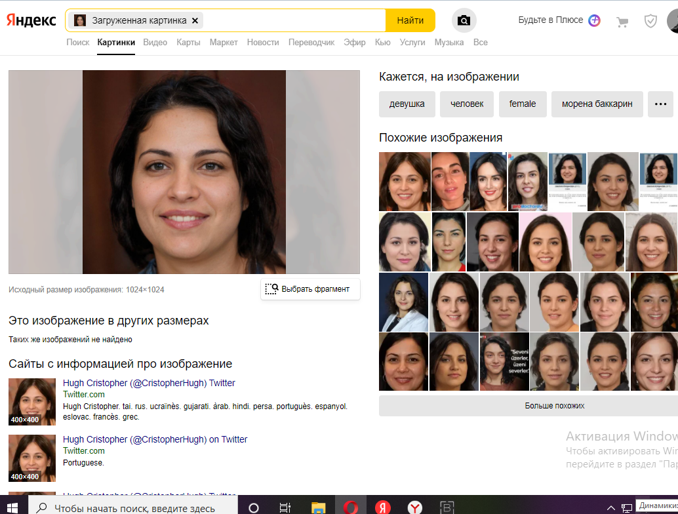Click the Windows Start button
Screen dimensions: 678x514
click(x=12, y=507)
